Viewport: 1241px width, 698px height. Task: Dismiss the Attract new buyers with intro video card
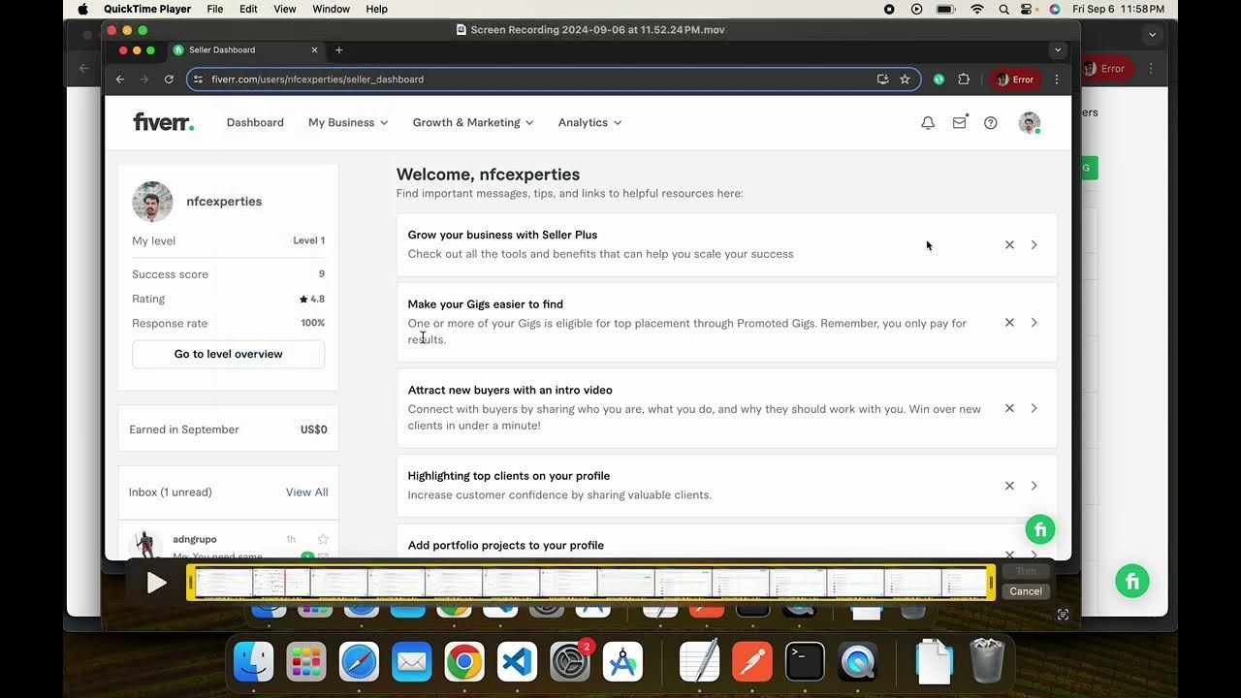point(1009,408)
